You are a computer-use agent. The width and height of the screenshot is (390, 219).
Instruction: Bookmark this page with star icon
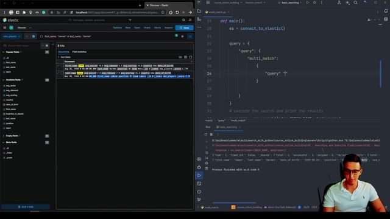click(51, 12)
